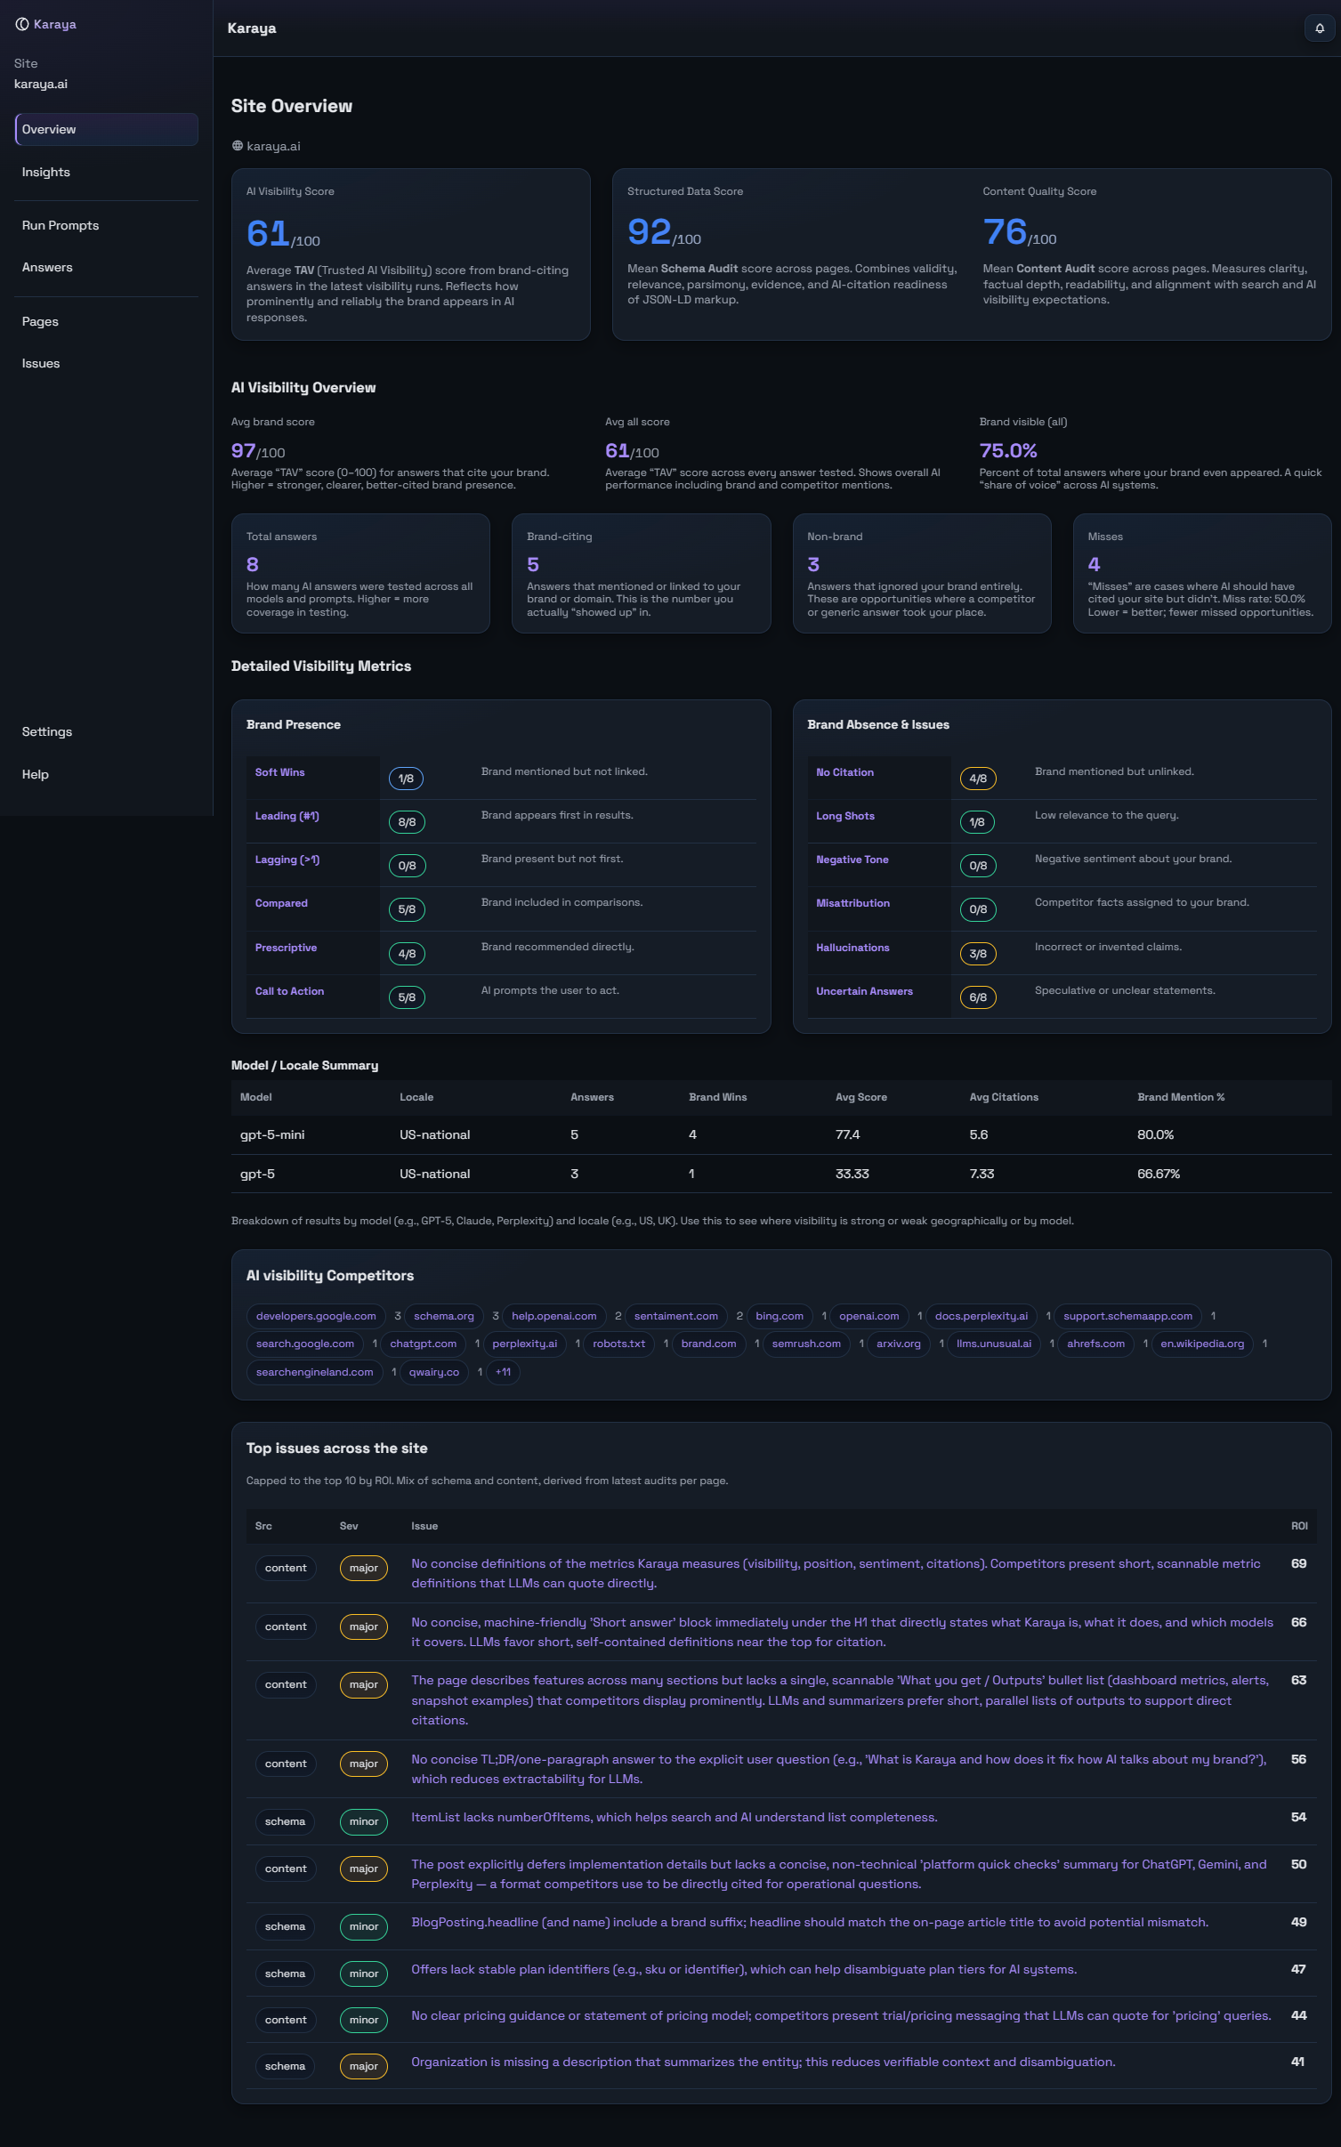Open the Organization missing description issue

coord(763,2062)
